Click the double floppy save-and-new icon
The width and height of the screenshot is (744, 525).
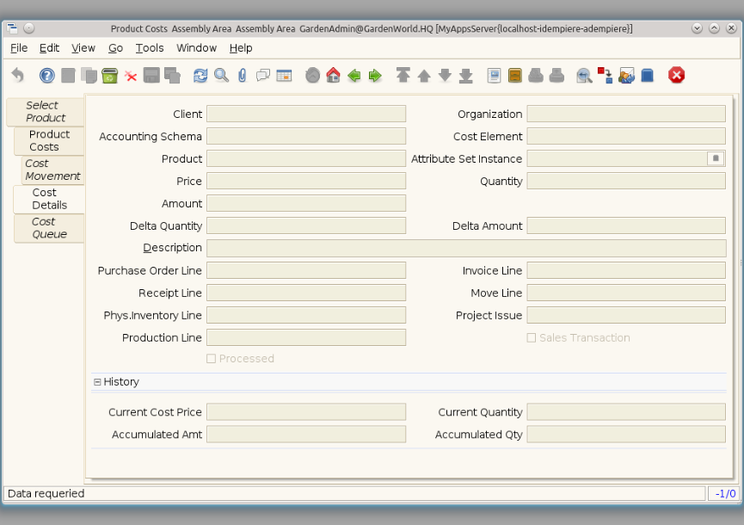(172, 75)
